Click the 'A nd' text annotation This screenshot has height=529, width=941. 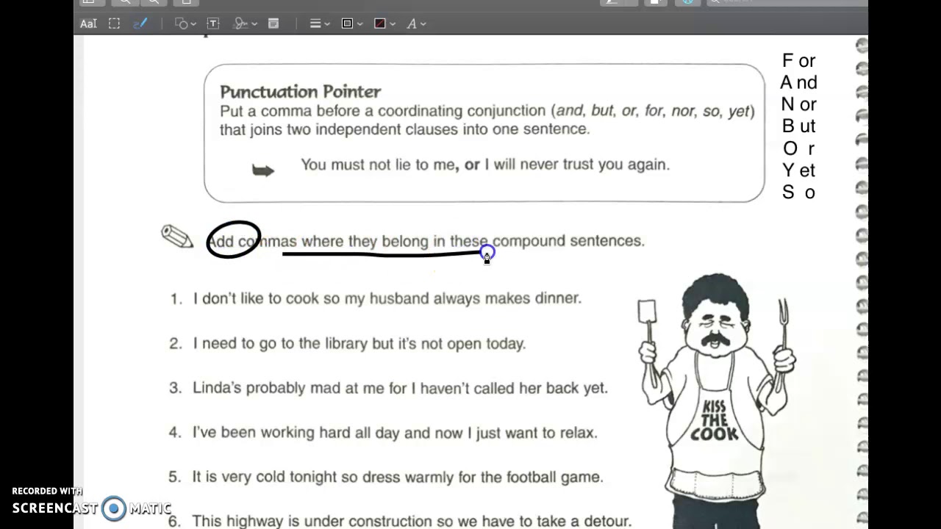tap(798, 82)
